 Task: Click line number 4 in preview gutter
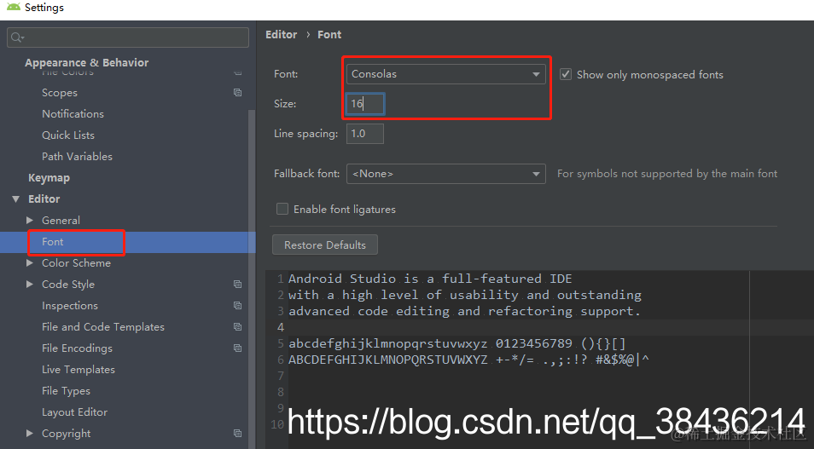click(281, 327)
